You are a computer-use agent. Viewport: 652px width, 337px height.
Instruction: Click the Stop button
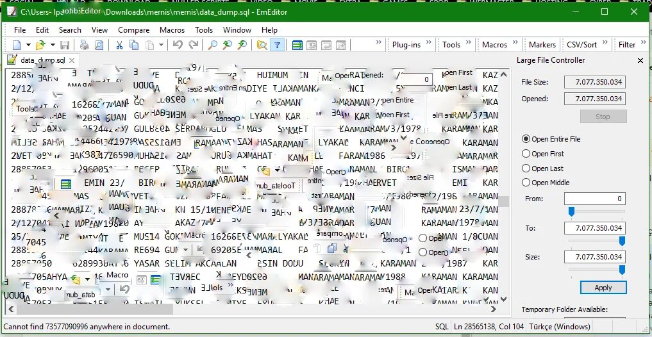point(603,117)
